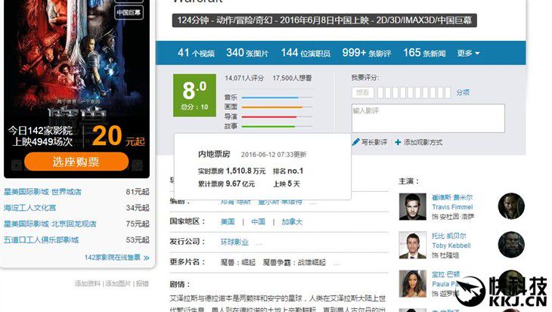552x312 pixels.
Task: Expand ellipsis after 魔兽争霸：战雄崛起
Action: click(x=336, y=264)
